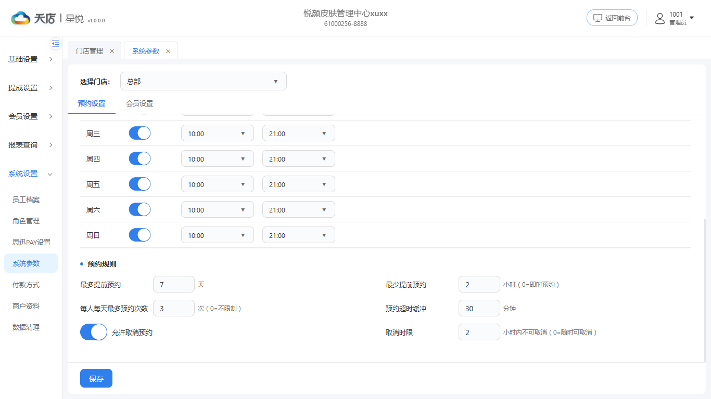Toggle the 周六 business day switch
This screenshot has width=711, height=399.
139,209
